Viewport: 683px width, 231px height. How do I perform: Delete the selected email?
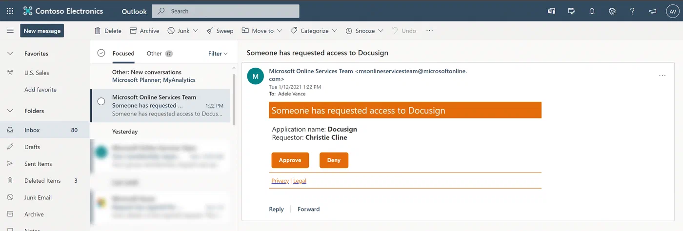tap(108, 31)
